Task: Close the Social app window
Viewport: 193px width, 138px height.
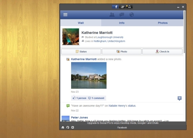Action: click(183, 7)
